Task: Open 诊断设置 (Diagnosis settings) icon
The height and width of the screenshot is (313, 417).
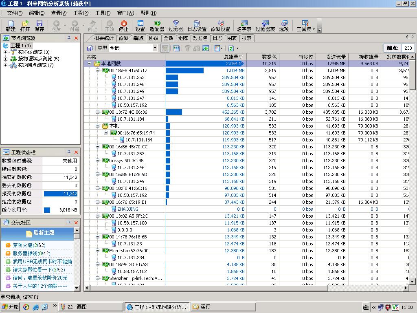Action: 220,26
